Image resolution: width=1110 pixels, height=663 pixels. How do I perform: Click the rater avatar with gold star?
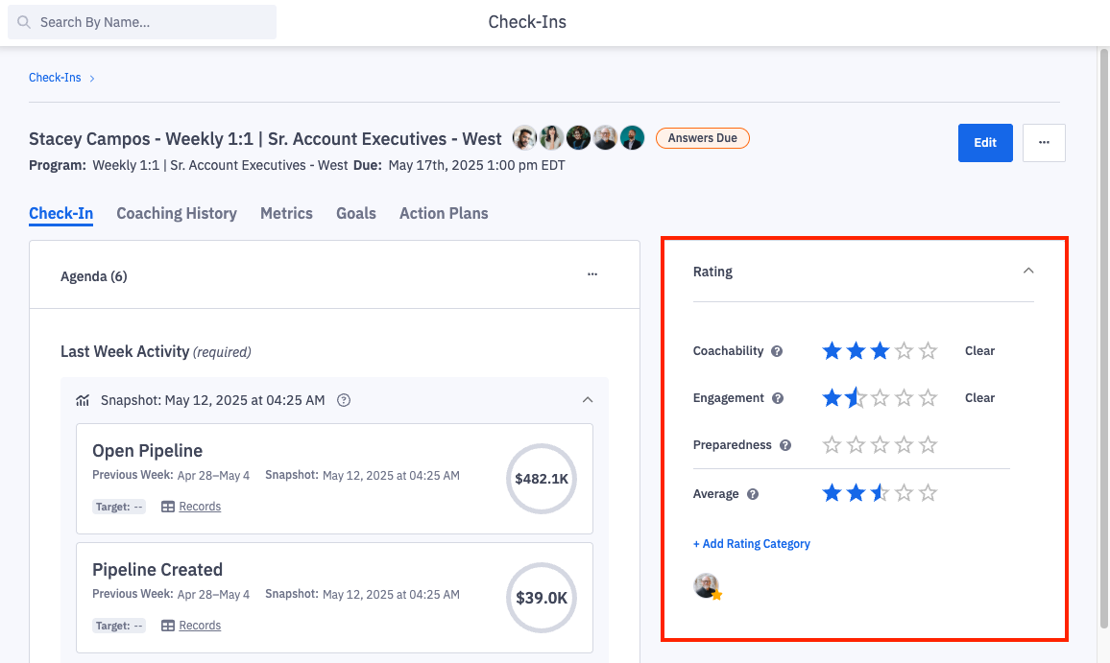(707, 586)
